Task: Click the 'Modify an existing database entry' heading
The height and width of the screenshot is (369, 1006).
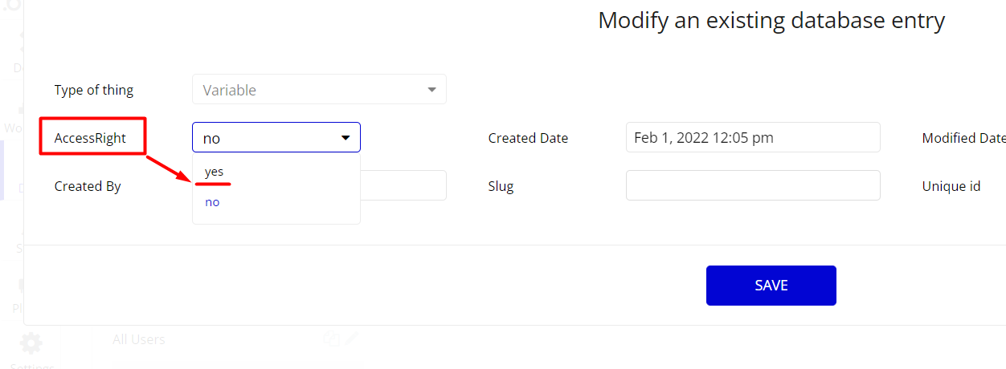Action: point(771,20)
